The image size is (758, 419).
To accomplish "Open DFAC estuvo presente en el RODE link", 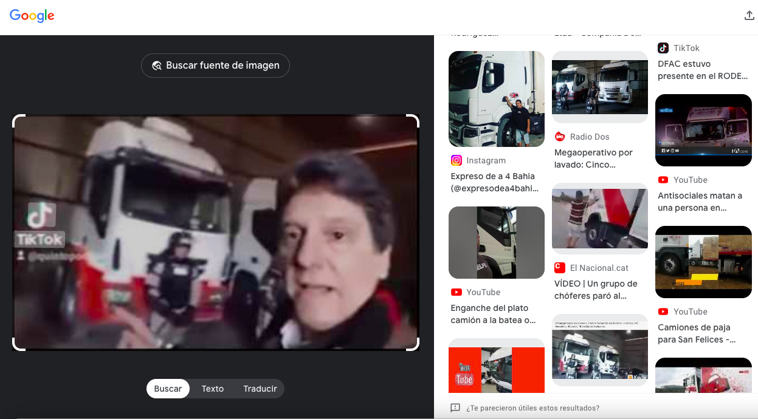I will [703, 70].
